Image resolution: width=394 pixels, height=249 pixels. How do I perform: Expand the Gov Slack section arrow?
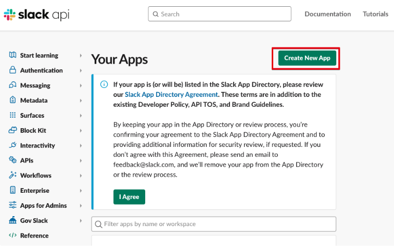[81, 220]
